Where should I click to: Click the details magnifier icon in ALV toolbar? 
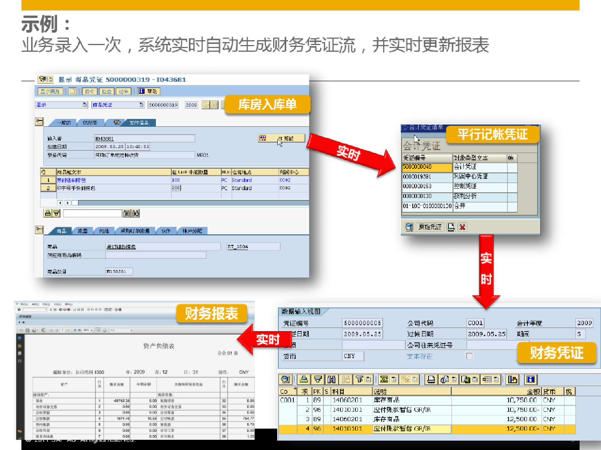click(285, 379)
